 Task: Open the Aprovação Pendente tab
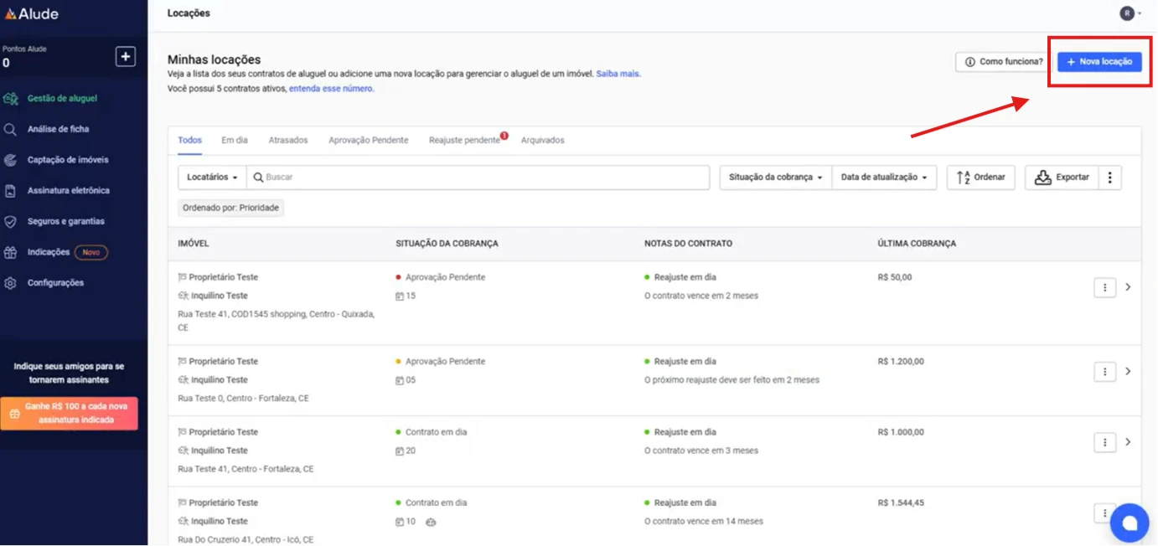tap(369, 140)
